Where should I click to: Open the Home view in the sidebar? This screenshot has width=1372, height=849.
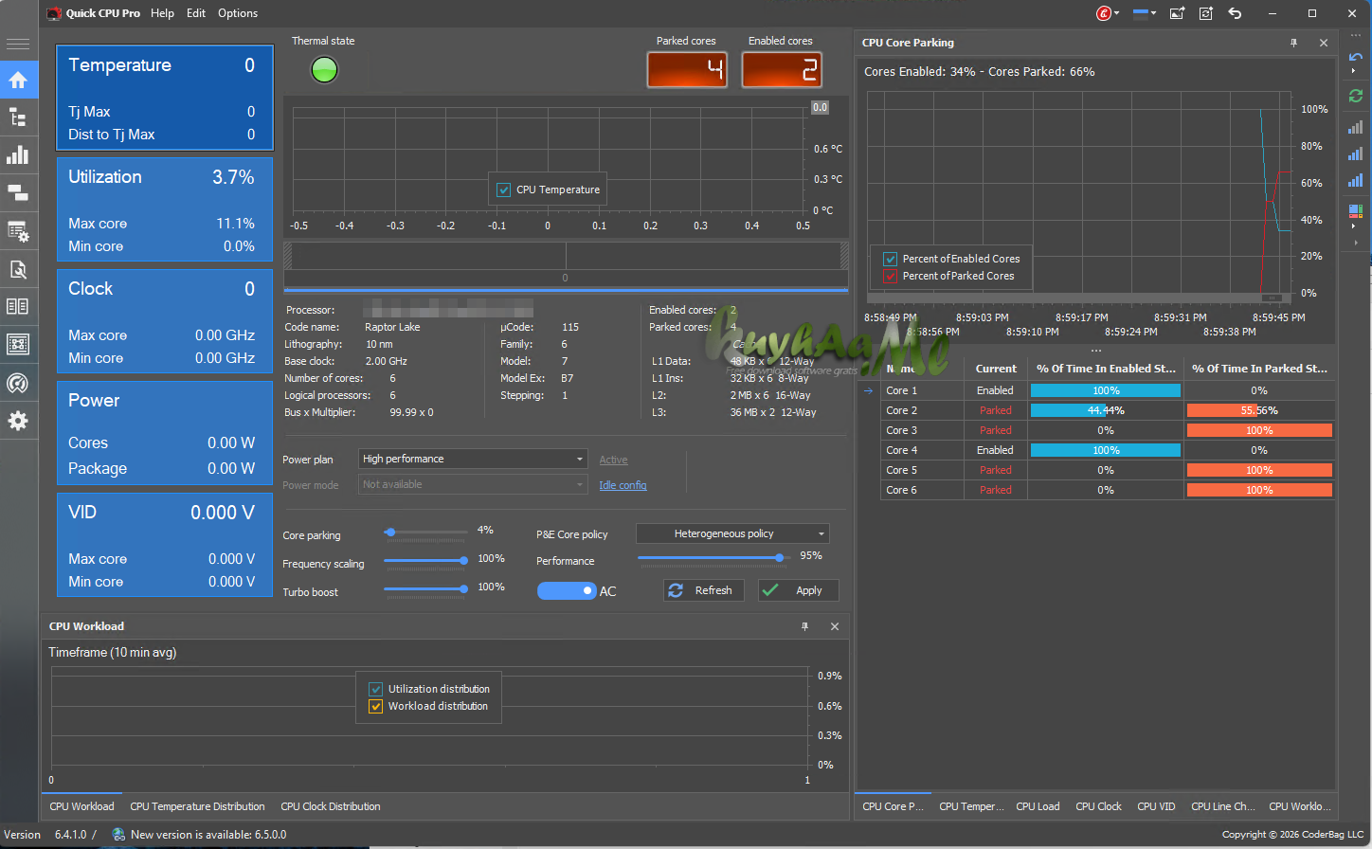coord(18,81)
